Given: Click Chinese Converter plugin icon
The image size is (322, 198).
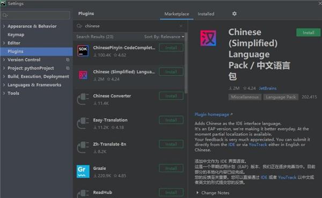Looking at the screenshot, I should [83, 99].
